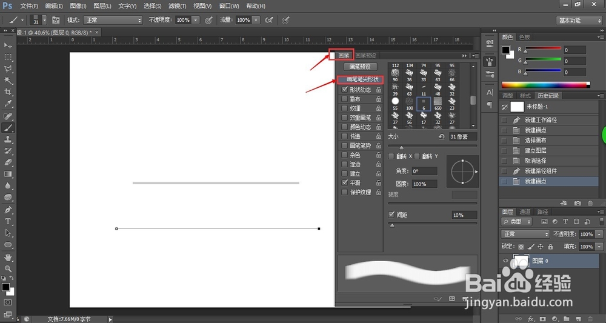Select the 画笔笔尖形状 option
Screen dimensions: 606x323
click(361, 79)
